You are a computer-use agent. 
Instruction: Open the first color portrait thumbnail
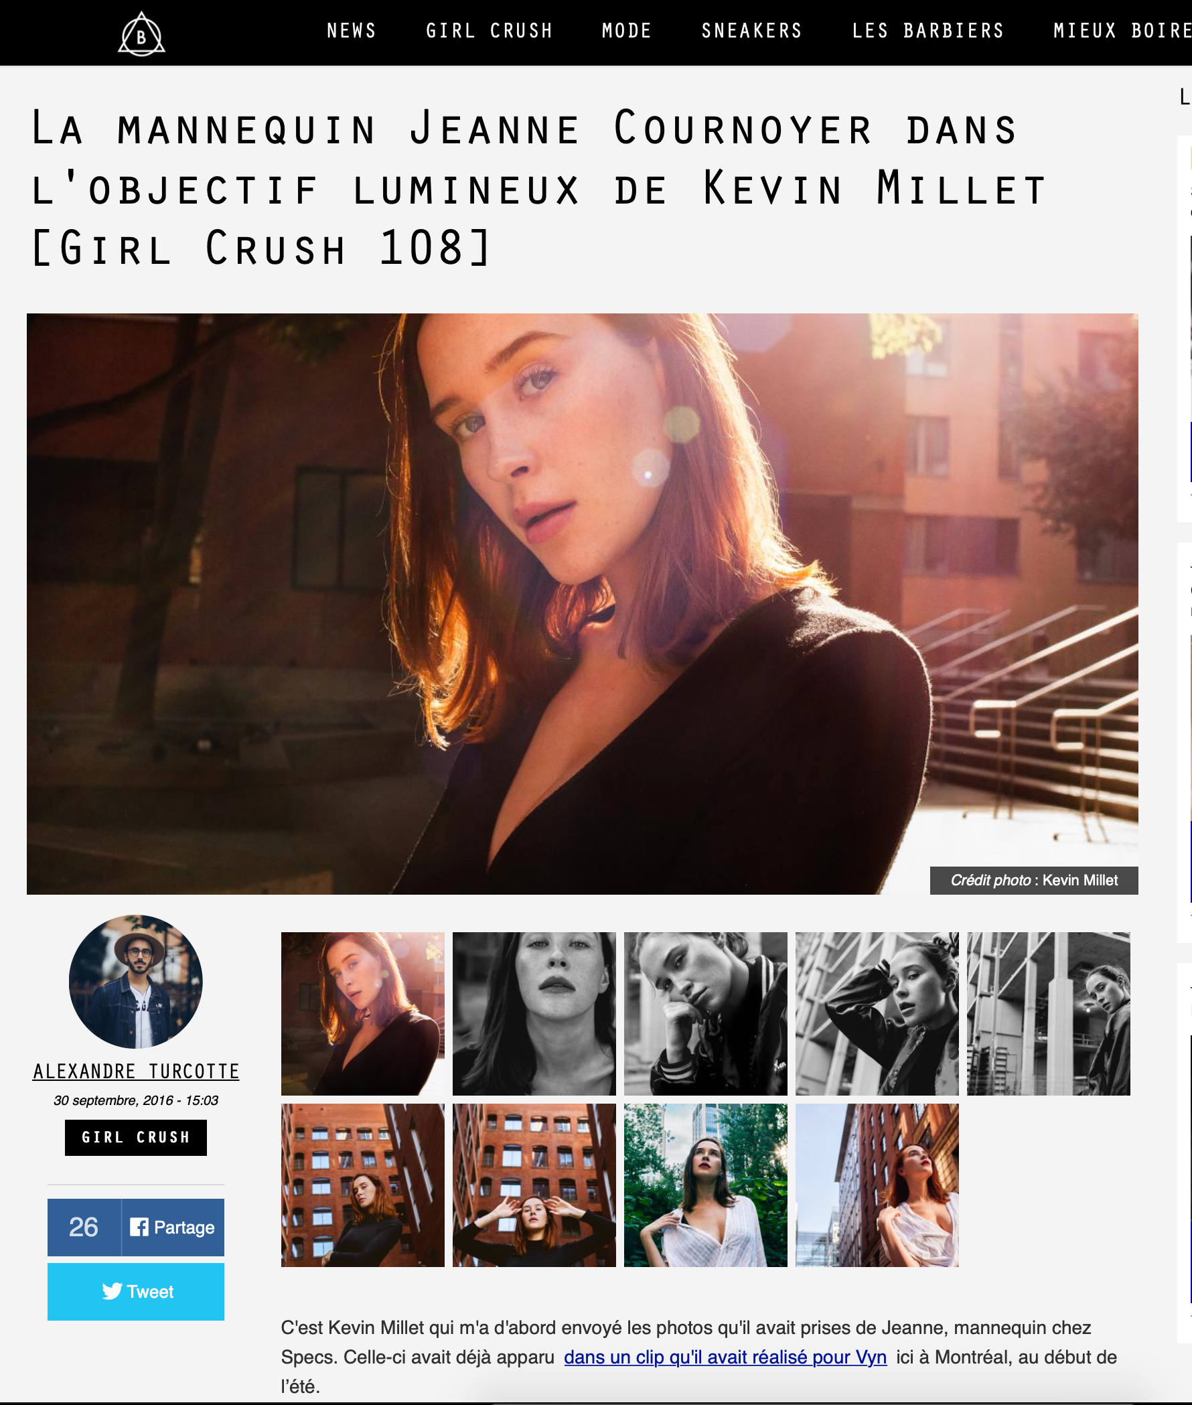point(363,1014)
